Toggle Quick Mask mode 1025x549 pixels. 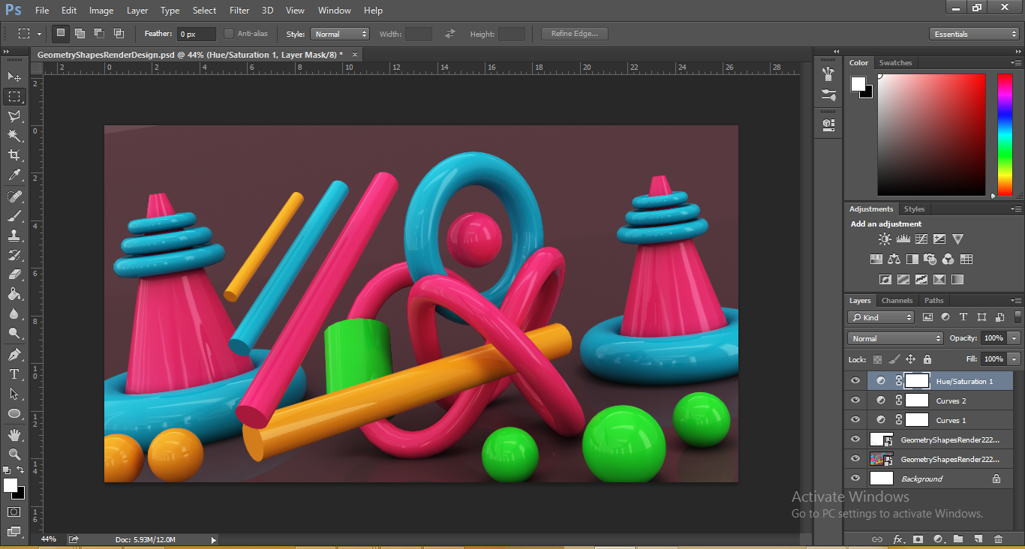(x=14, y=511)
